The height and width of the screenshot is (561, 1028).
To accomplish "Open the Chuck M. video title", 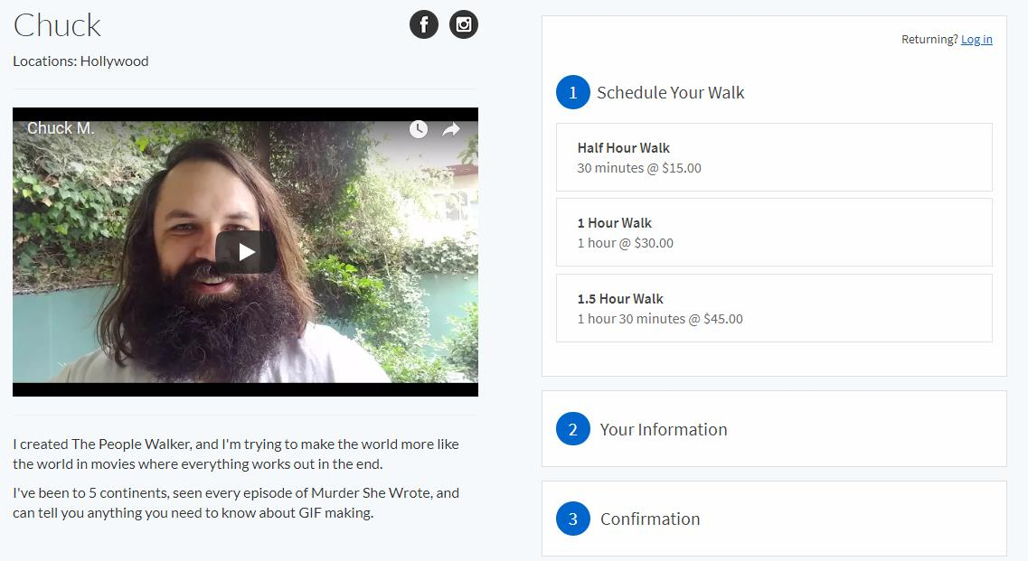I will [61, 128].
